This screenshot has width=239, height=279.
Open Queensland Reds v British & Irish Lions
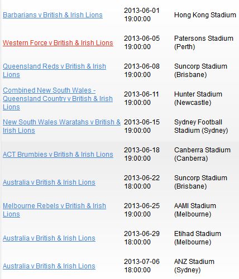(54, 70)
